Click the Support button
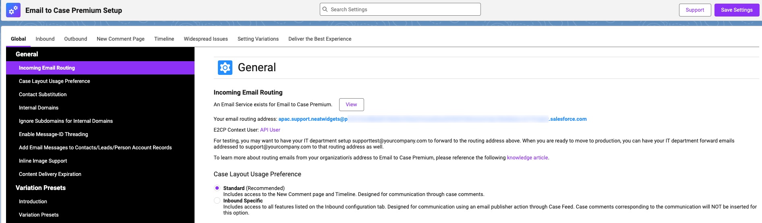Viewport: 762px width, 223px height. tap(695, 10)
